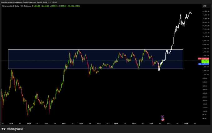Click the green +1.50% change value
212x133 pixels.
coord(77,6)
